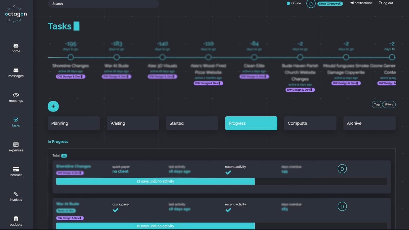Open the invoices paperclip icon

(x=16, y=194)
